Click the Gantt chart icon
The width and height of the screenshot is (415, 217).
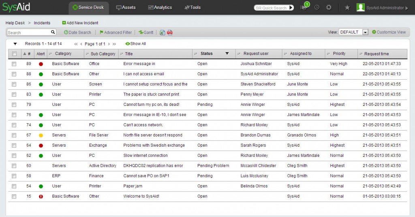pyautogui.click(x=146, y=32)
